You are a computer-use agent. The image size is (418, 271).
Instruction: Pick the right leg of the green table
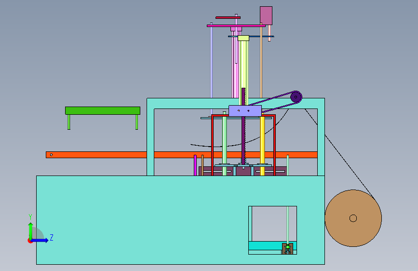click(x=137, y=122)
